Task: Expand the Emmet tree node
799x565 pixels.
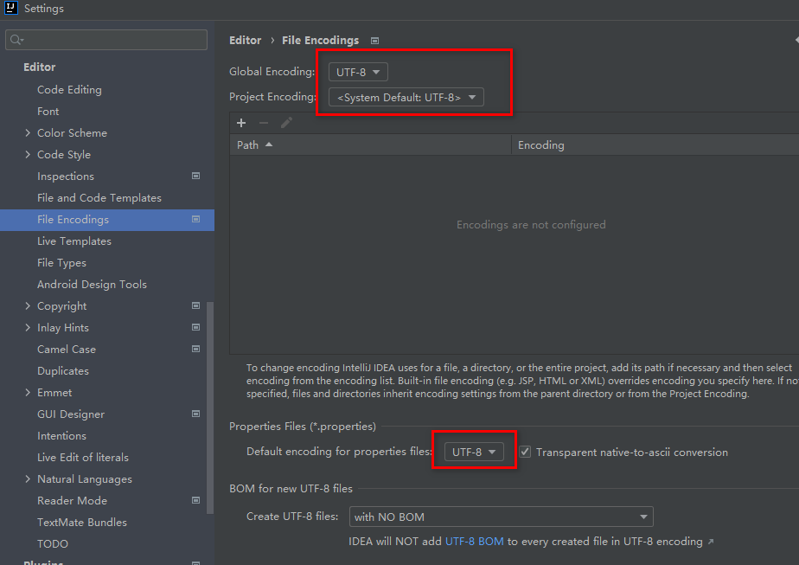Action: pyautogui.click(x=28, y=393)
